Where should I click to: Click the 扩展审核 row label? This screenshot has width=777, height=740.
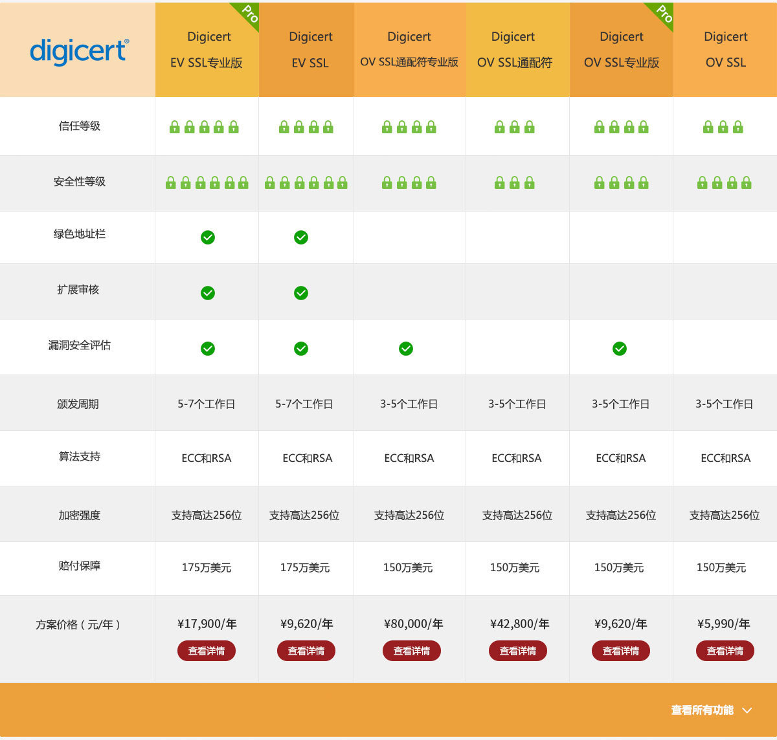tap(78, 290)
